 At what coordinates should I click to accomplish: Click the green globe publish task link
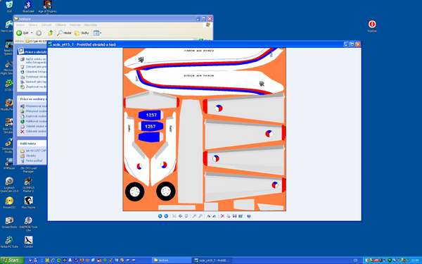[33, 121]
